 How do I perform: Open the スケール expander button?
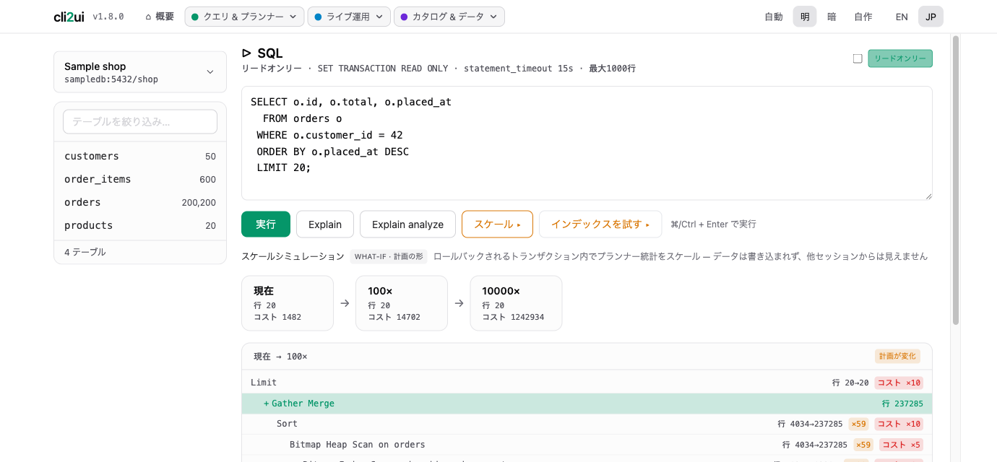[x=497, y=225]
